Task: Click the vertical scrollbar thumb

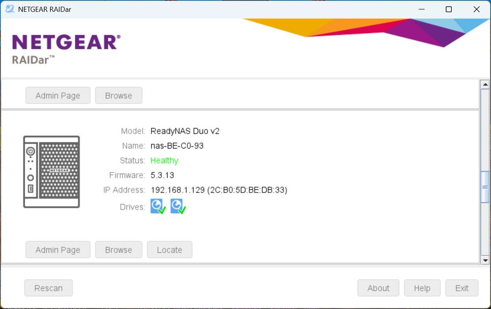Action: coord(485,187)
